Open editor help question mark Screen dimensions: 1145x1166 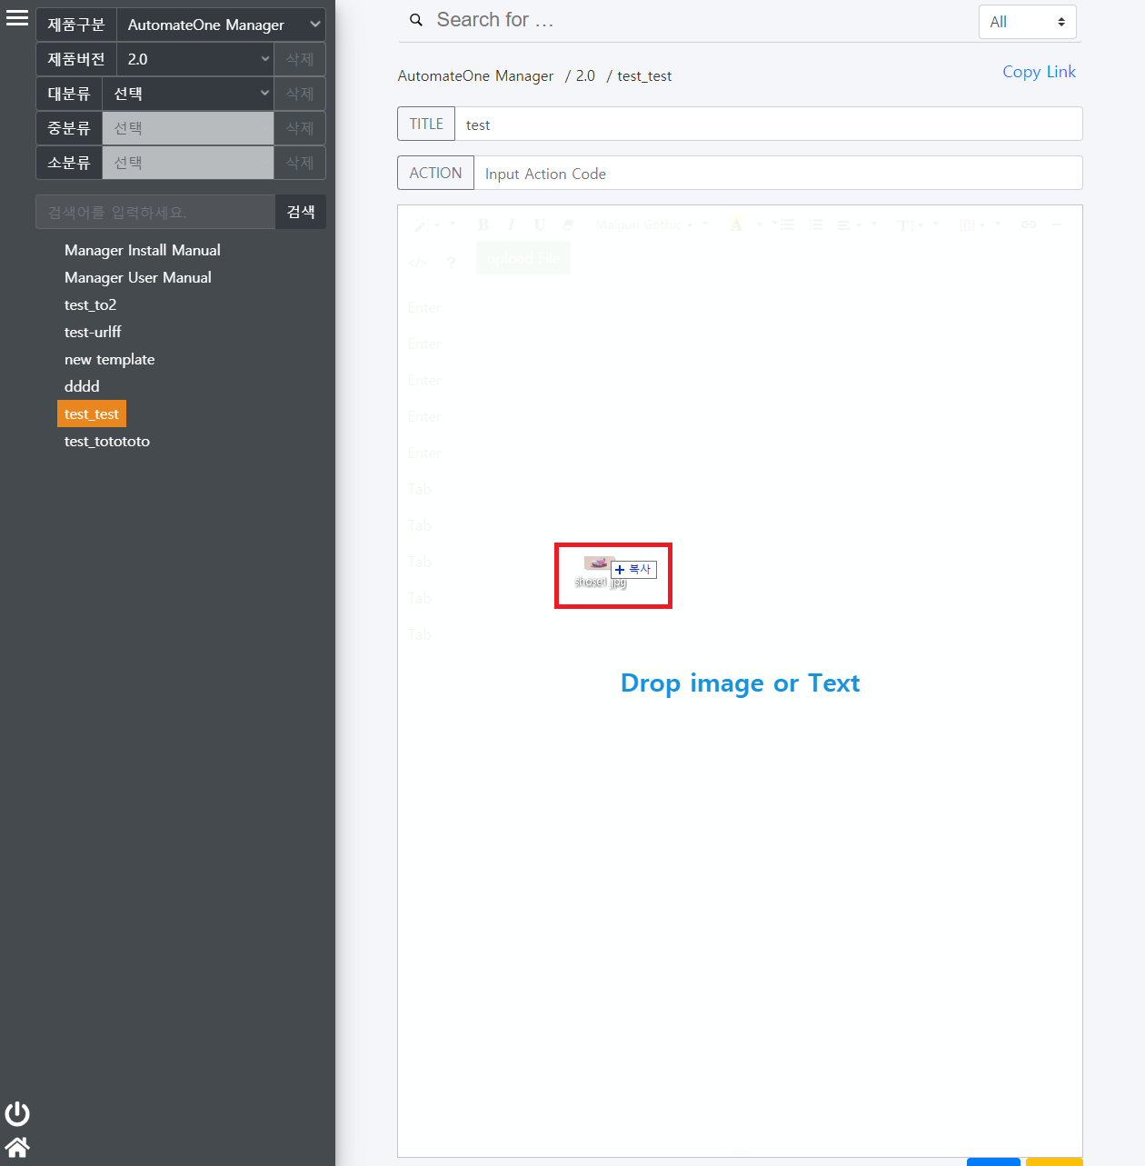[451, 263]
